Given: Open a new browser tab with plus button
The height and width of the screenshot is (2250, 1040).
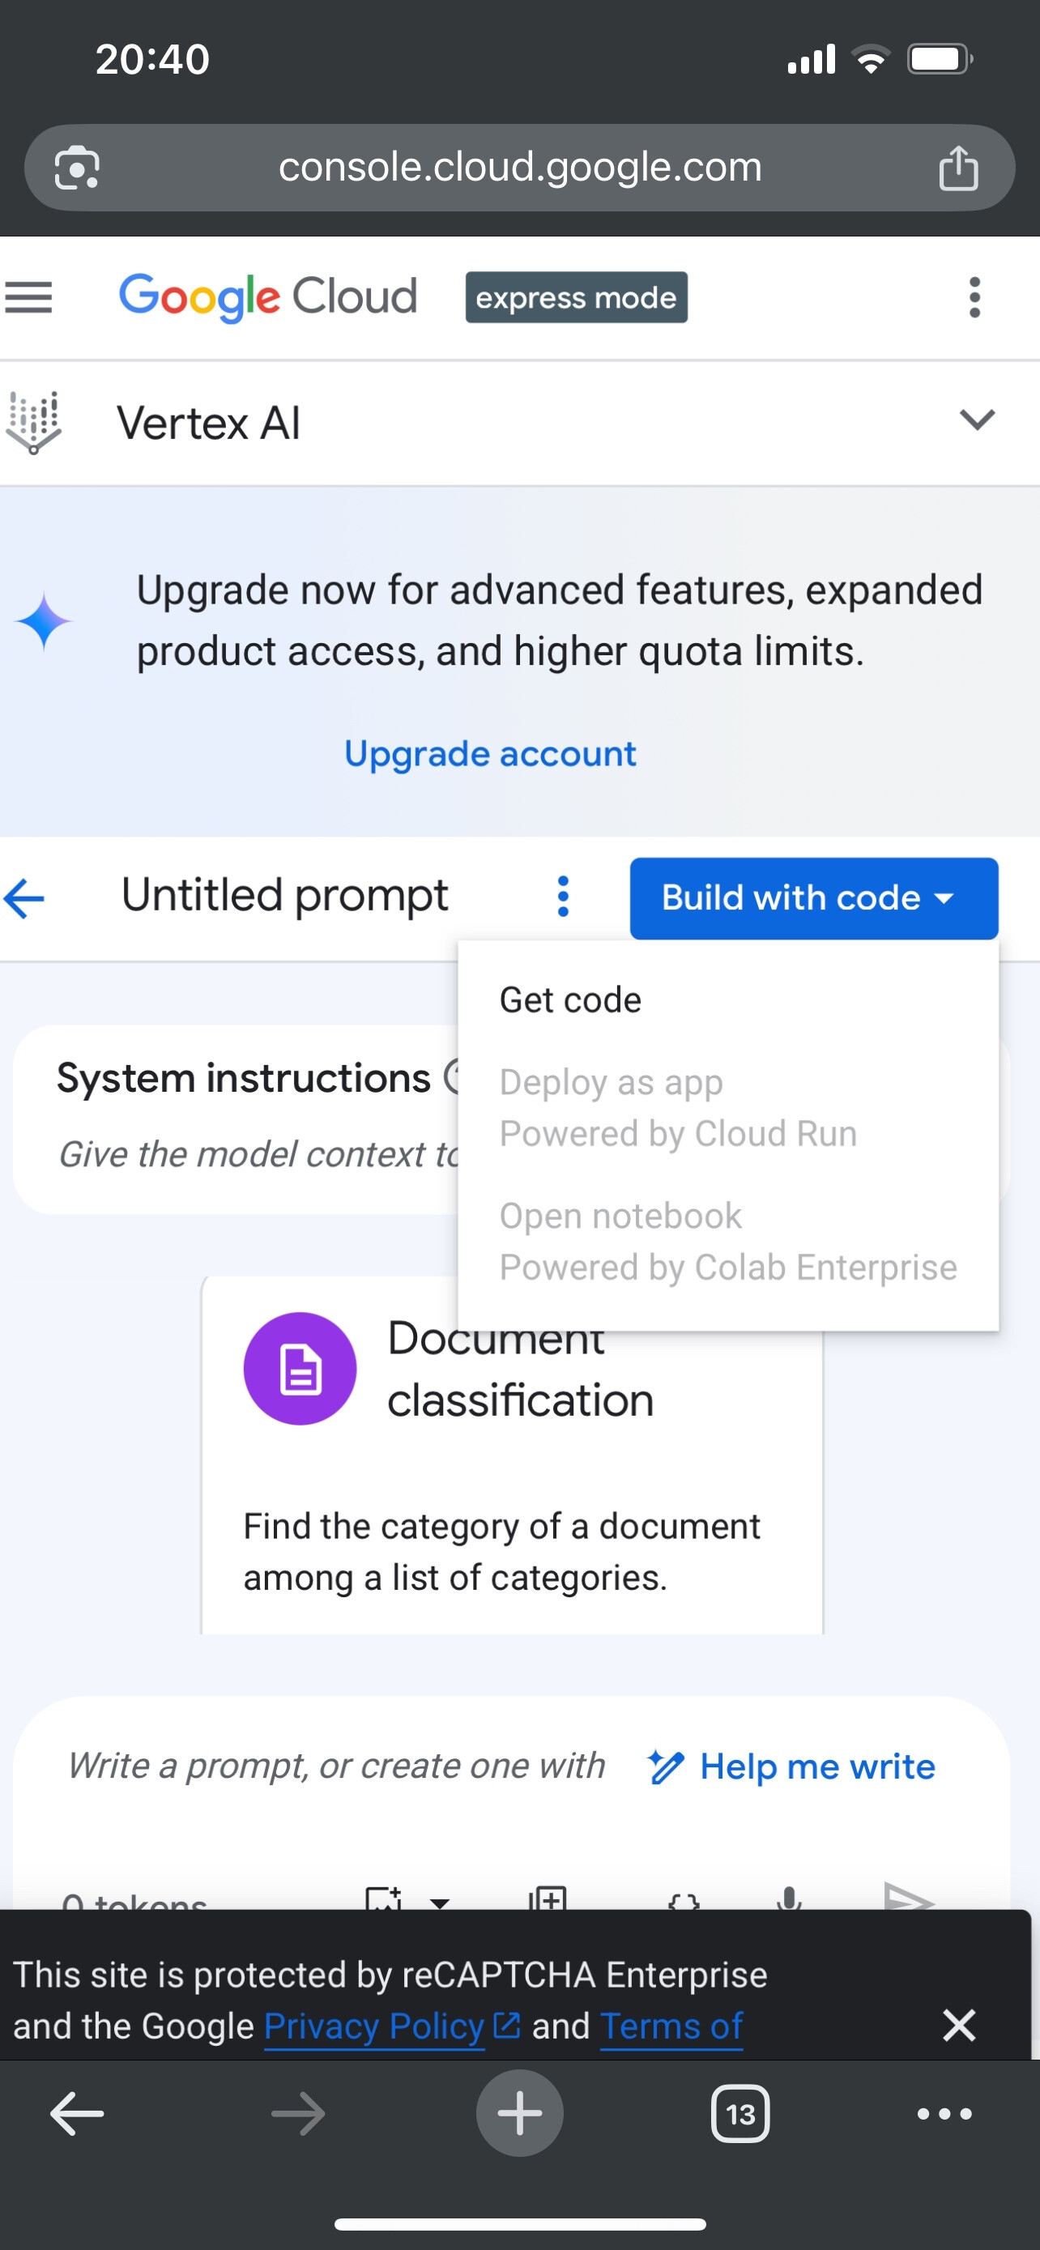Looking at the screenshot, I should pos(519,2114).
